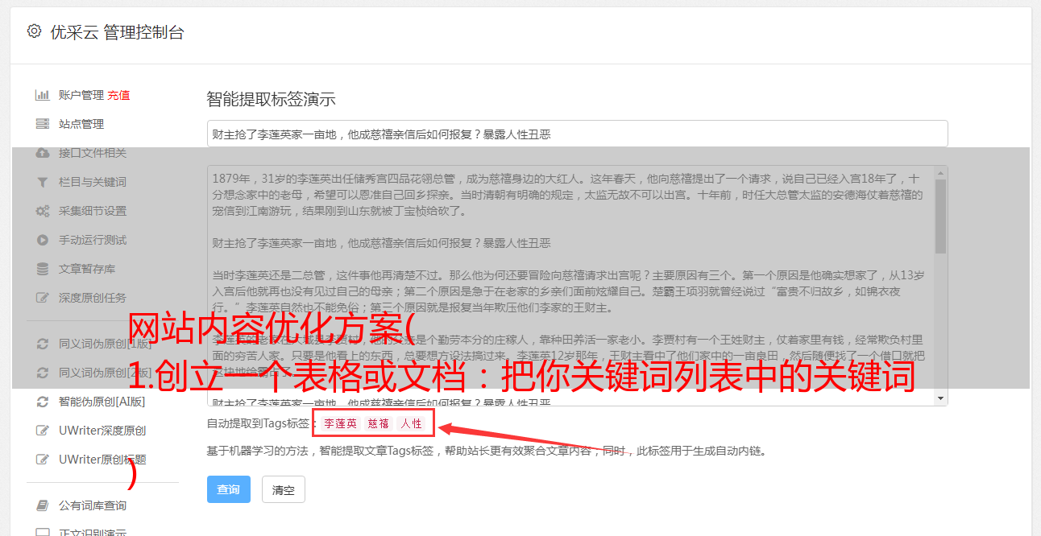Click the play icon for 手动运行测试

coord(43,240)
